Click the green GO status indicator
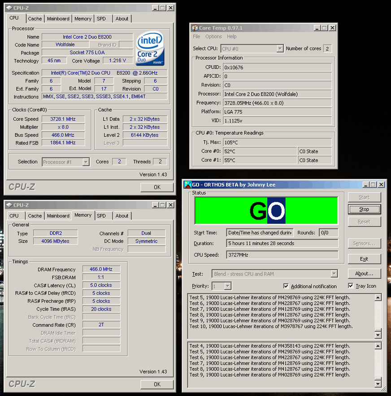This screenshot has width=391, height=396. click(266, 211)
